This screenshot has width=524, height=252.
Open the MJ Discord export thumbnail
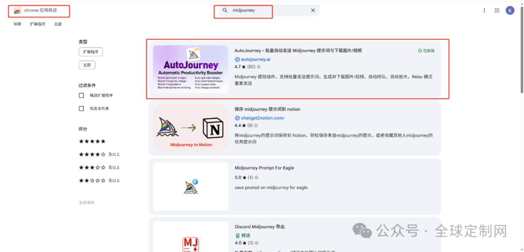(x=191, y=237)
